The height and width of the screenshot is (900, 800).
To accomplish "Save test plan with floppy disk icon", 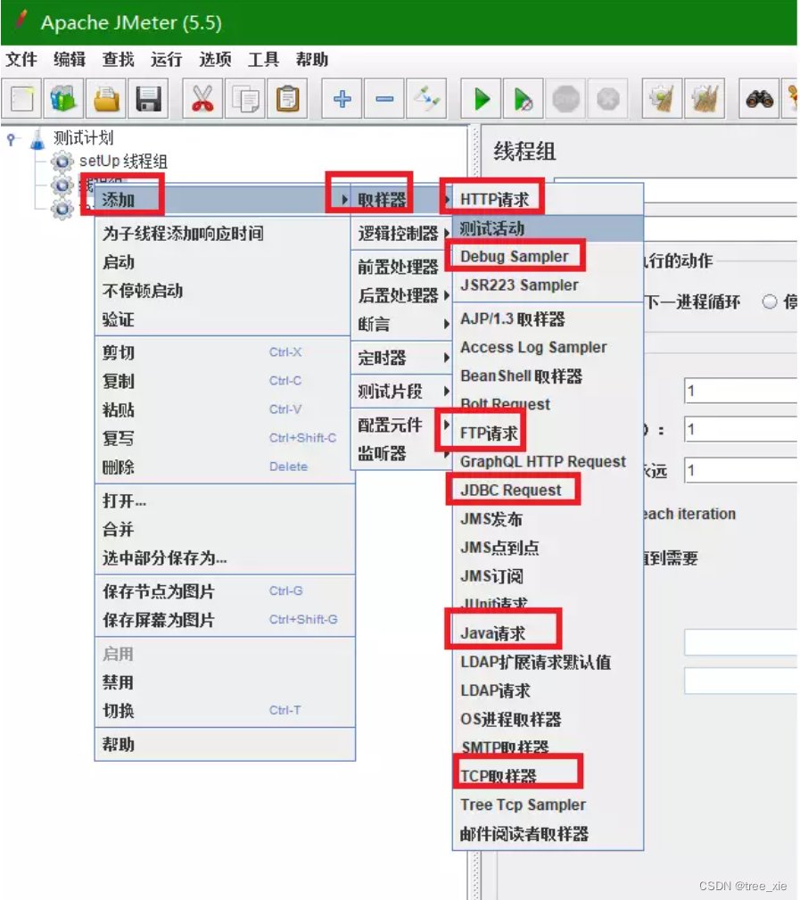I will (148, 99).
